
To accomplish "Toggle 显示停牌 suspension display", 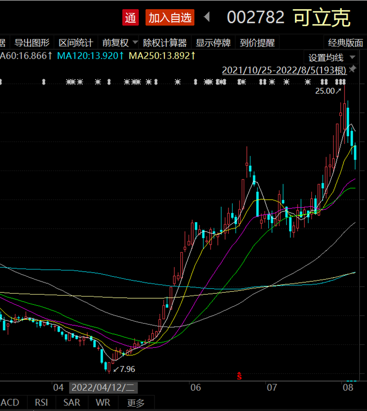I will click(x=213, y=43).
